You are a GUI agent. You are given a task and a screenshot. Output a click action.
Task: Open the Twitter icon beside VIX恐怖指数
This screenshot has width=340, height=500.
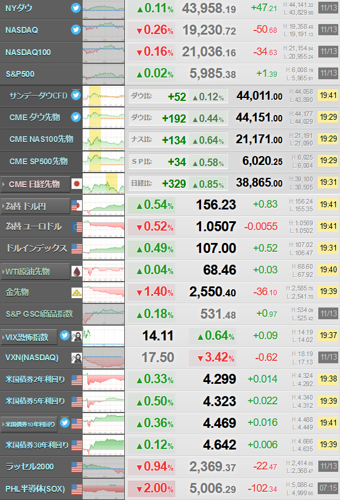click(64, 336)
